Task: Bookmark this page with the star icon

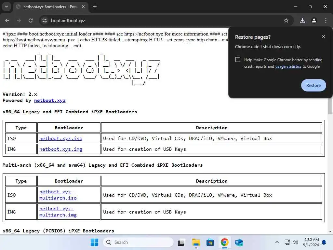Action: pos(286,21)
